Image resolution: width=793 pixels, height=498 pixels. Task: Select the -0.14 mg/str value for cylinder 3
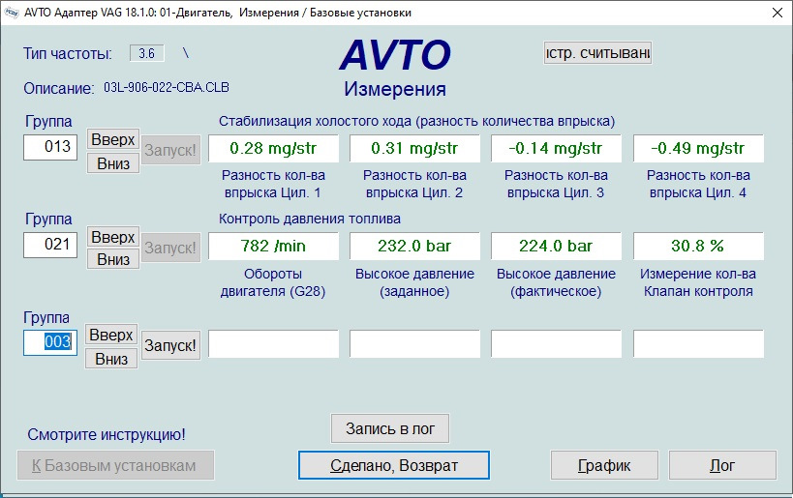[x=556, y=149]
